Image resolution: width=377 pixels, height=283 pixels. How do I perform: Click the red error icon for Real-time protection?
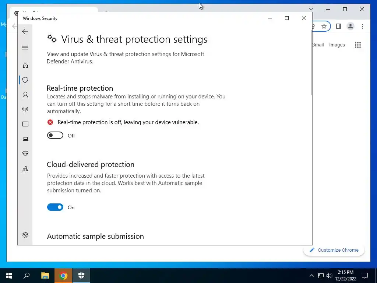click(x=50, y=122)
